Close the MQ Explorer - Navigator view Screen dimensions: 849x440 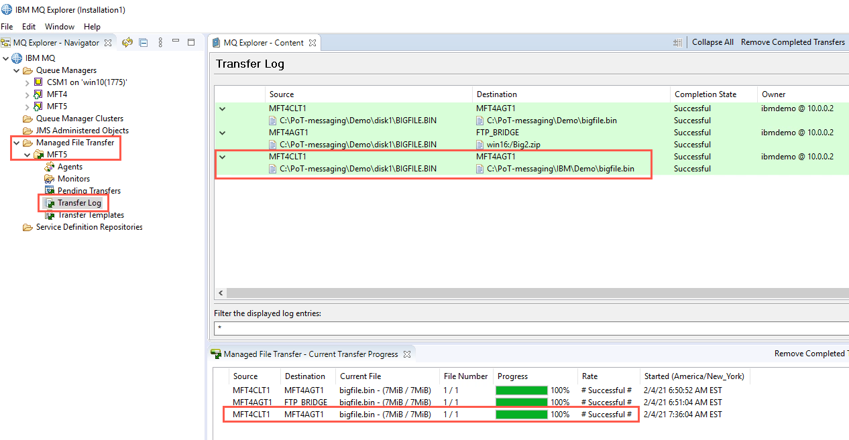point(108,43)
